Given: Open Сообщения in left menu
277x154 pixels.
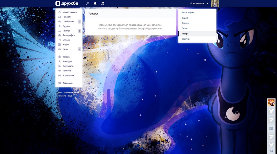Looking at the screenshot, I should coord(69,22).
